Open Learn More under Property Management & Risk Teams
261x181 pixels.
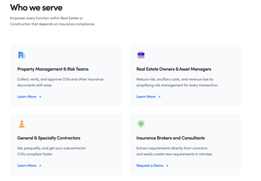(x=27, y=97)
